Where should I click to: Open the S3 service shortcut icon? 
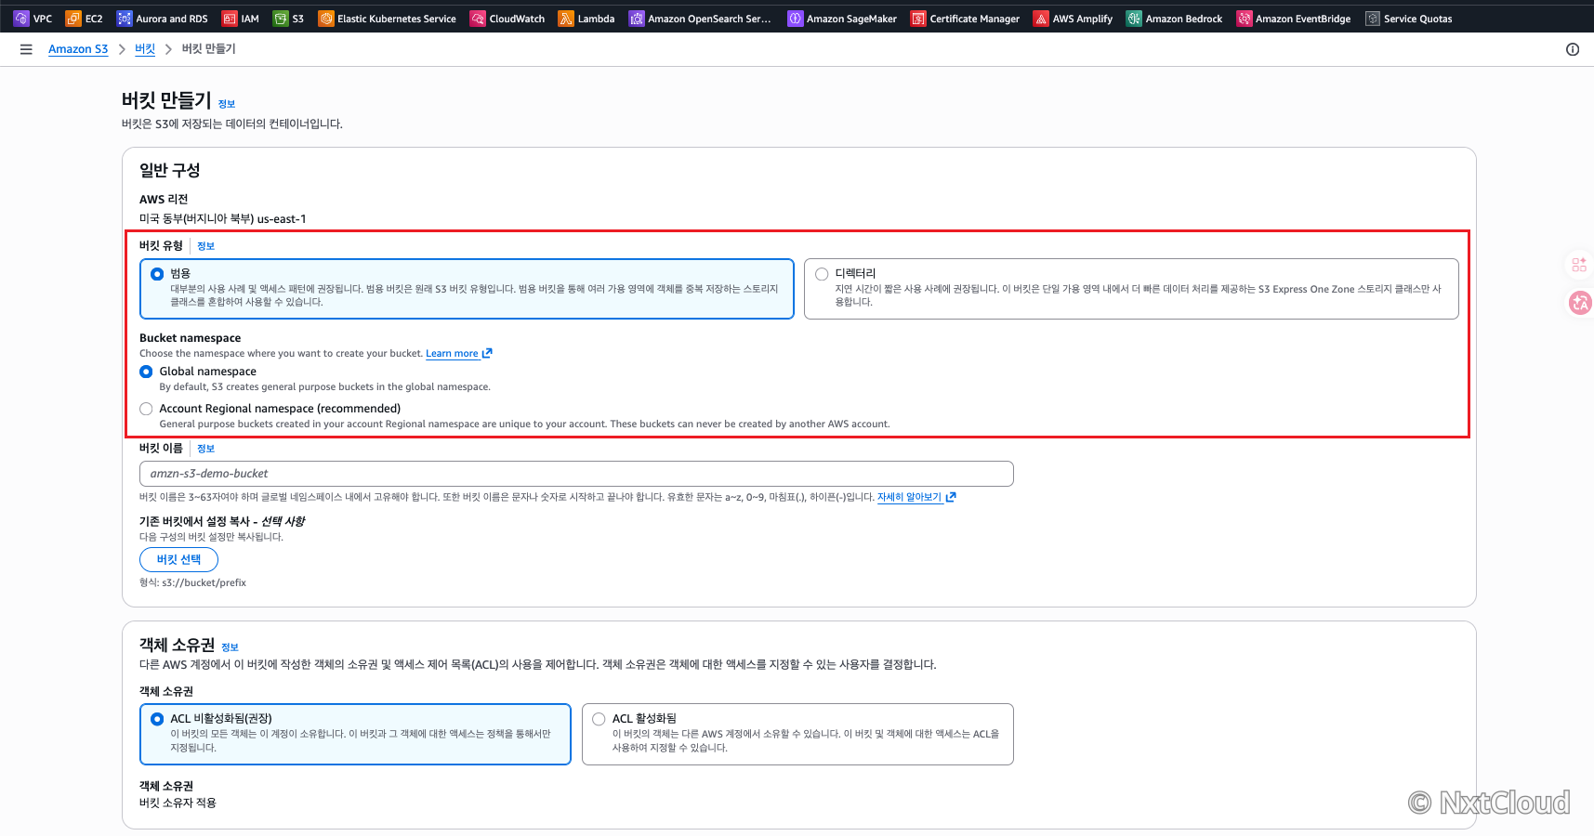[x=281, y=19]
